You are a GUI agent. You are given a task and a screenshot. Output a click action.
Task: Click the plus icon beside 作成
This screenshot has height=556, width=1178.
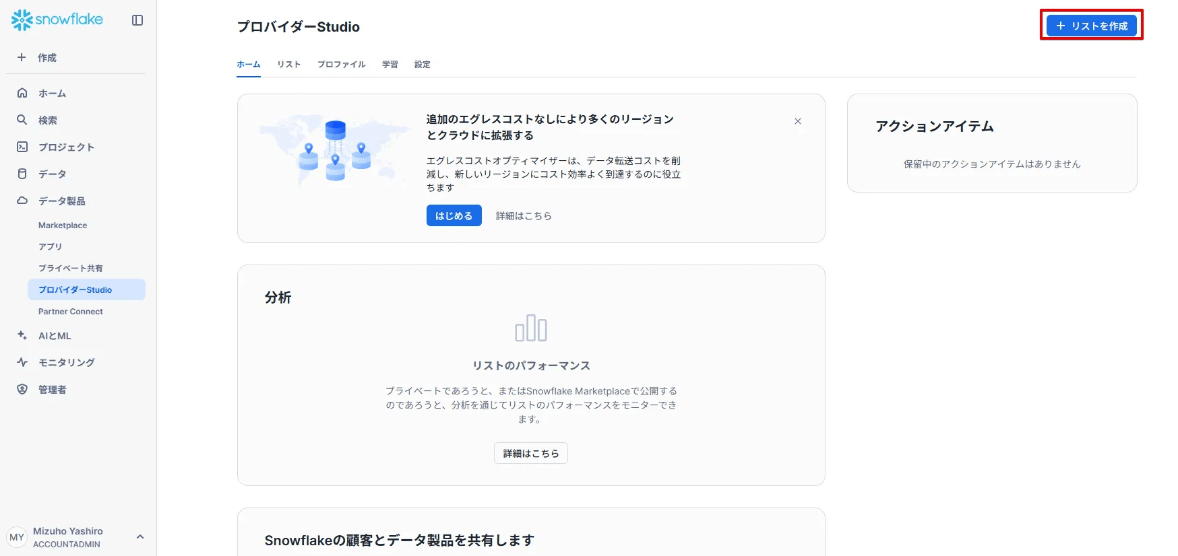tap(22, 57)
